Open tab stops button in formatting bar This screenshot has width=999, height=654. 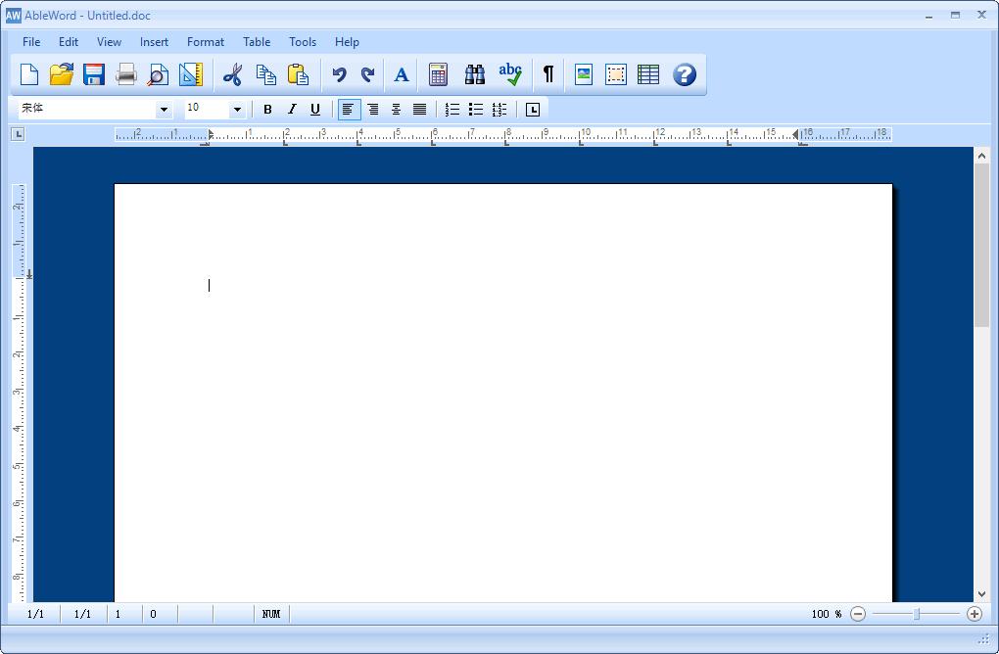(533, 110)
